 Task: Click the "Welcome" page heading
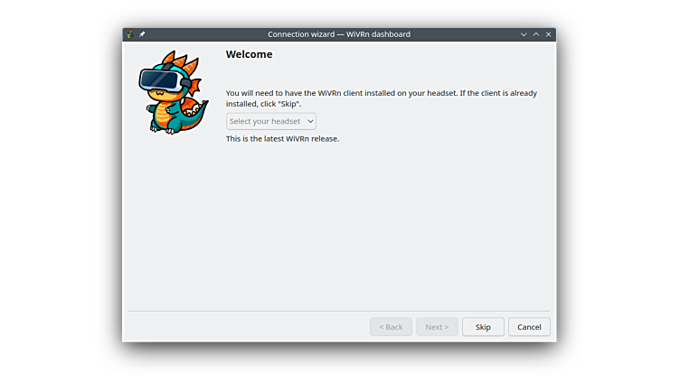coord(249,54)
